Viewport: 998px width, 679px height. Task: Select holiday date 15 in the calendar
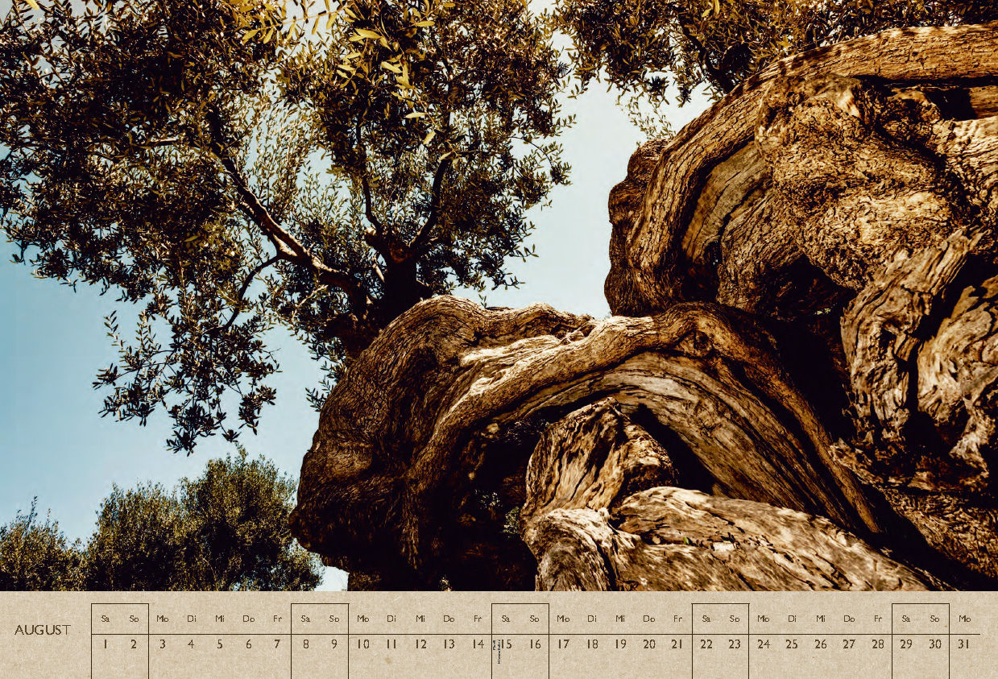(507, 644)
